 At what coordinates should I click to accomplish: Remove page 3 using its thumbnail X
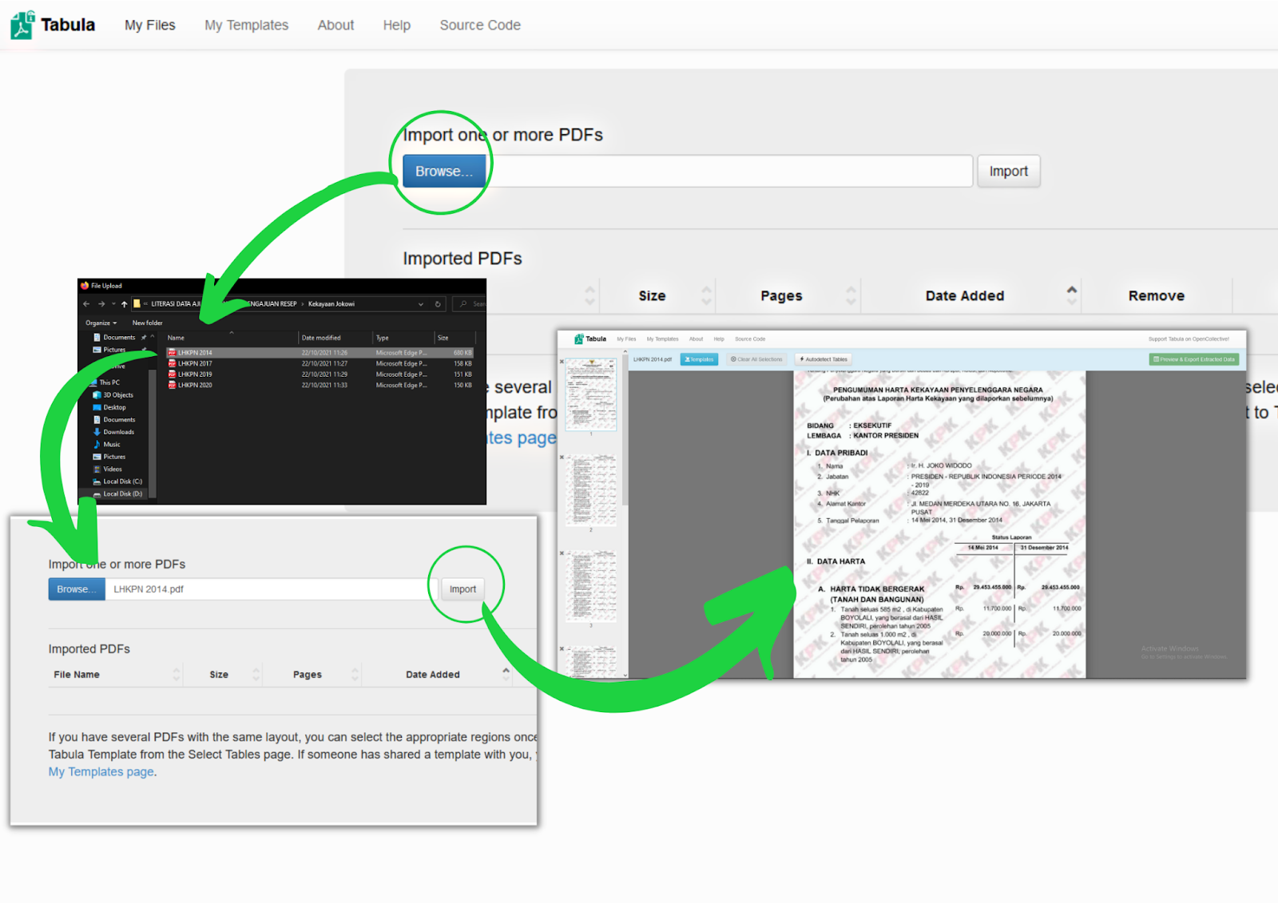click(x=562, y=553)
